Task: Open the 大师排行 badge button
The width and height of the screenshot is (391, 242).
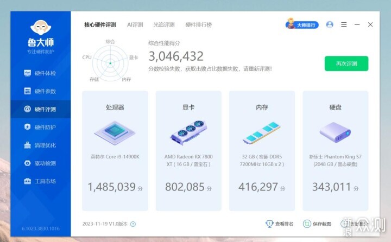Action: click(x=302, y=24)
